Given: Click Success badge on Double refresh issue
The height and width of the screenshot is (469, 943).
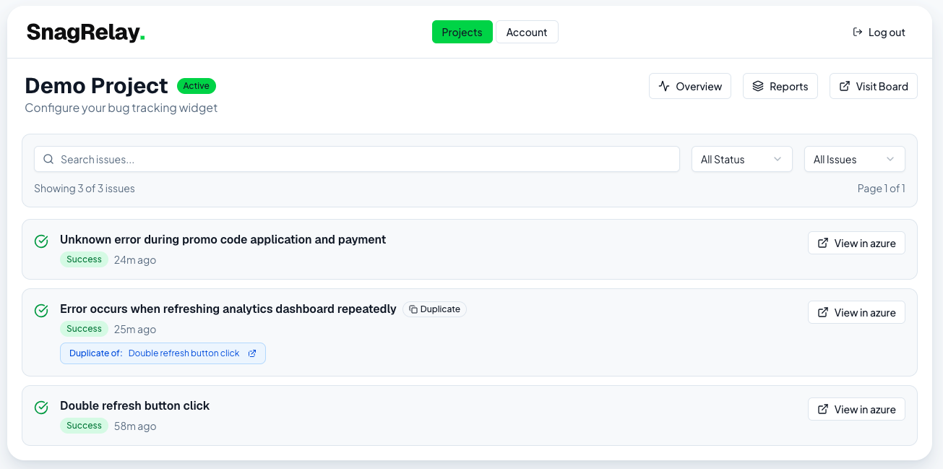Looking at the screenshot, I should pyautogui.click(x=84, y=426).
